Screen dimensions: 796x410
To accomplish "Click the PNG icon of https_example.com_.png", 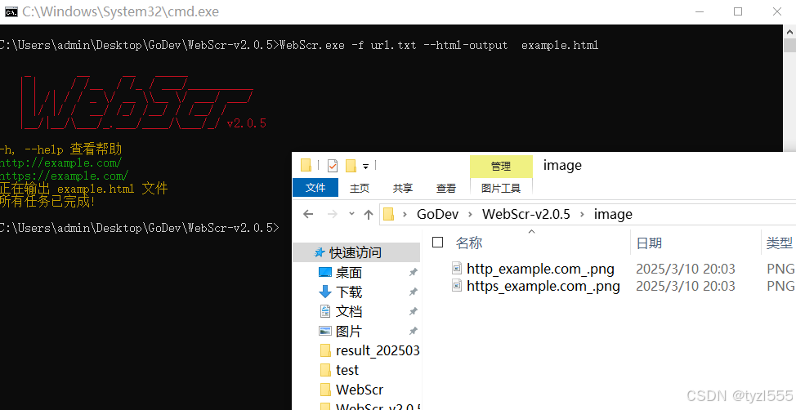I will click(x=458, y=286).
